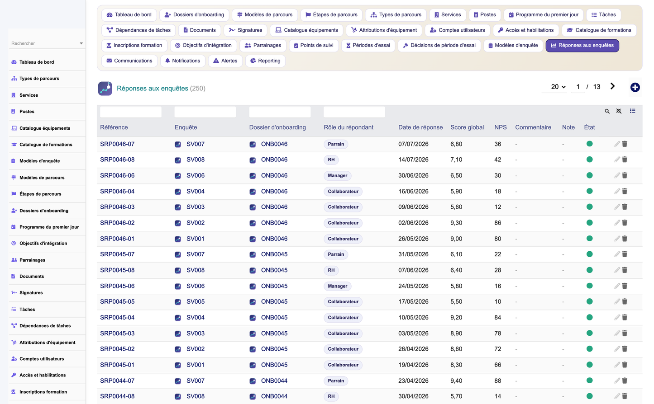Click the Référence filter input field
The width and height of the screenshot is (654, 404).
pos(131,112)
